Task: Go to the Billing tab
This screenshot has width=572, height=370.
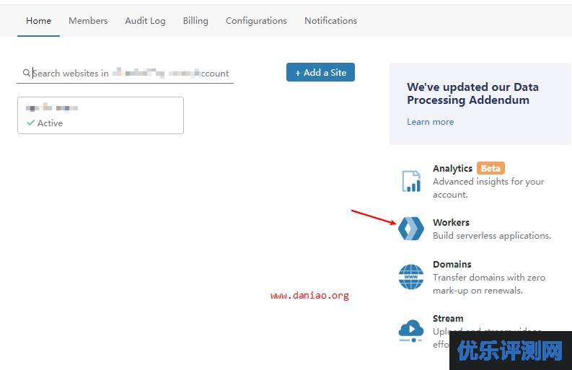Action: click(195, 21)
